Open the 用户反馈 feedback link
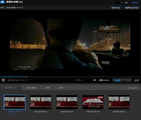 click(x=133, y=88)
